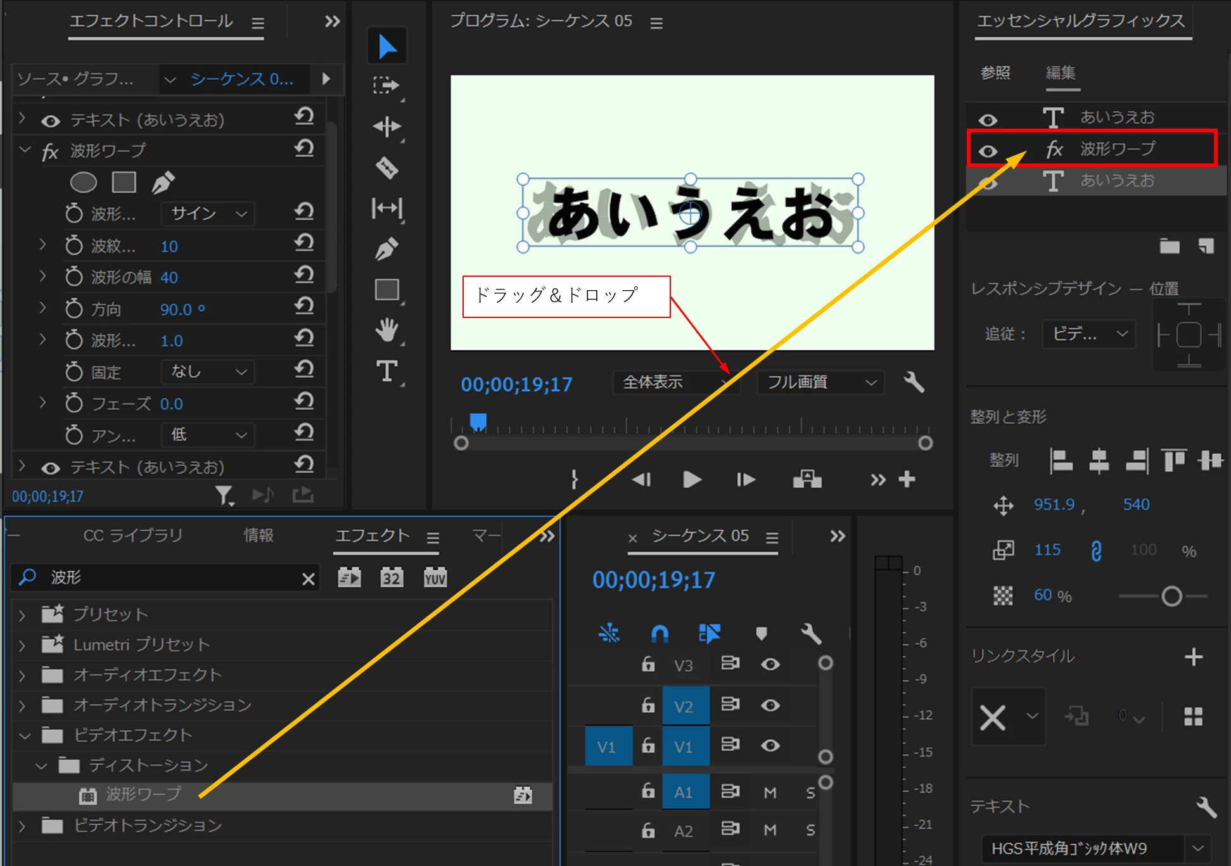Click the opacity slider handle at 60%
Image resolution: width=1231 pixels, height=866 pixels.
pos(1171,595)
